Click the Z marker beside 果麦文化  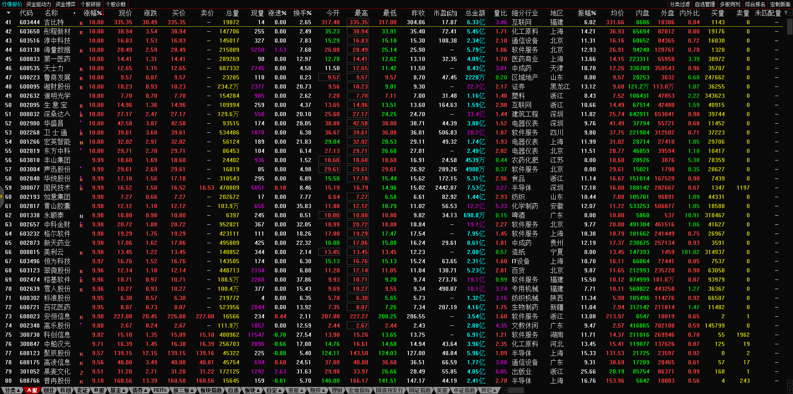click(81, 372)
